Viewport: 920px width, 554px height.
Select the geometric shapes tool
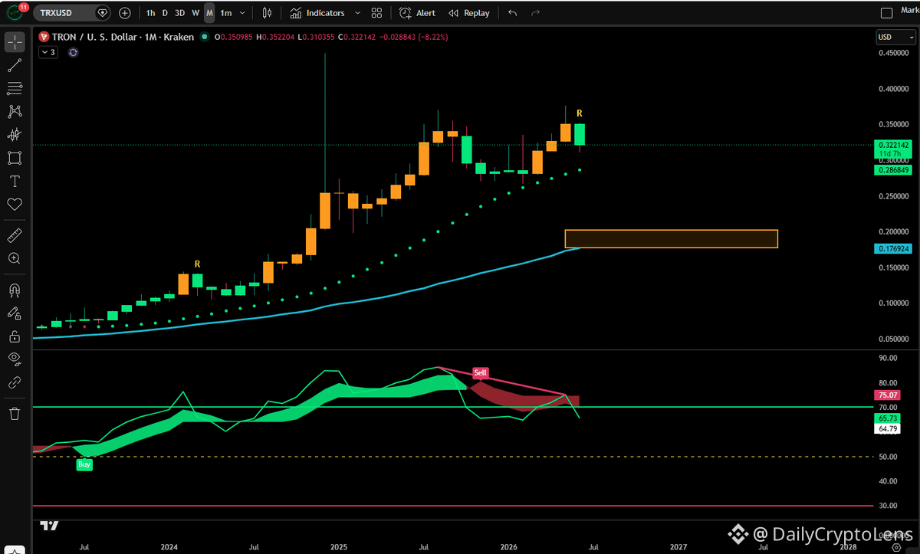point(15,158)
